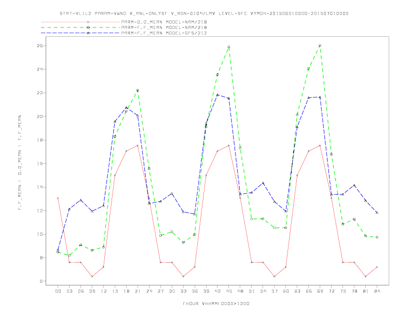Click x-axis forecast hour label 12
This screenshot has height=317, width=411.
coord(104,291)
